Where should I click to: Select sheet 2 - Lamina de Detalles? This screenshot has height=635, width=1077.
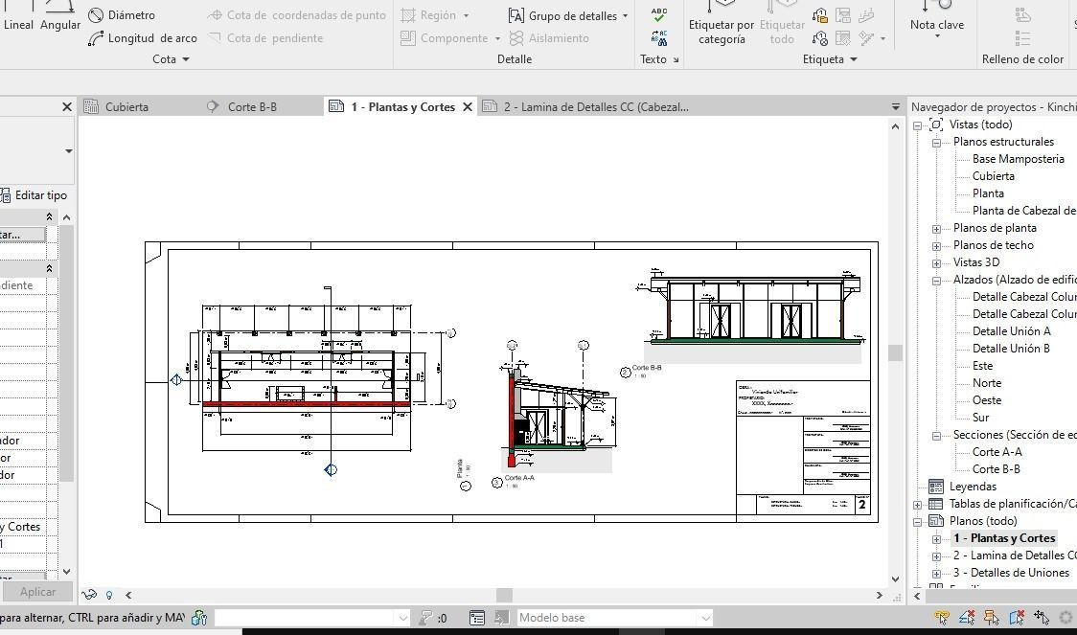(1015, 556)
